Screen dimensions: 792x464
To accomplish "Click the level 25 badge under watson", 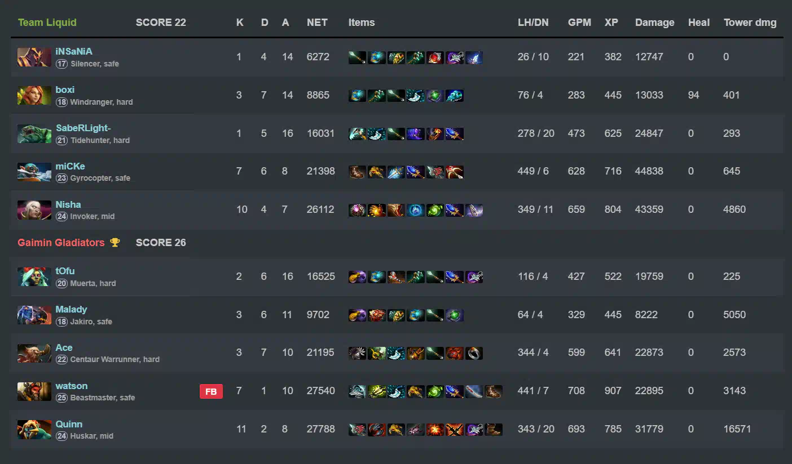I will 61,398.
